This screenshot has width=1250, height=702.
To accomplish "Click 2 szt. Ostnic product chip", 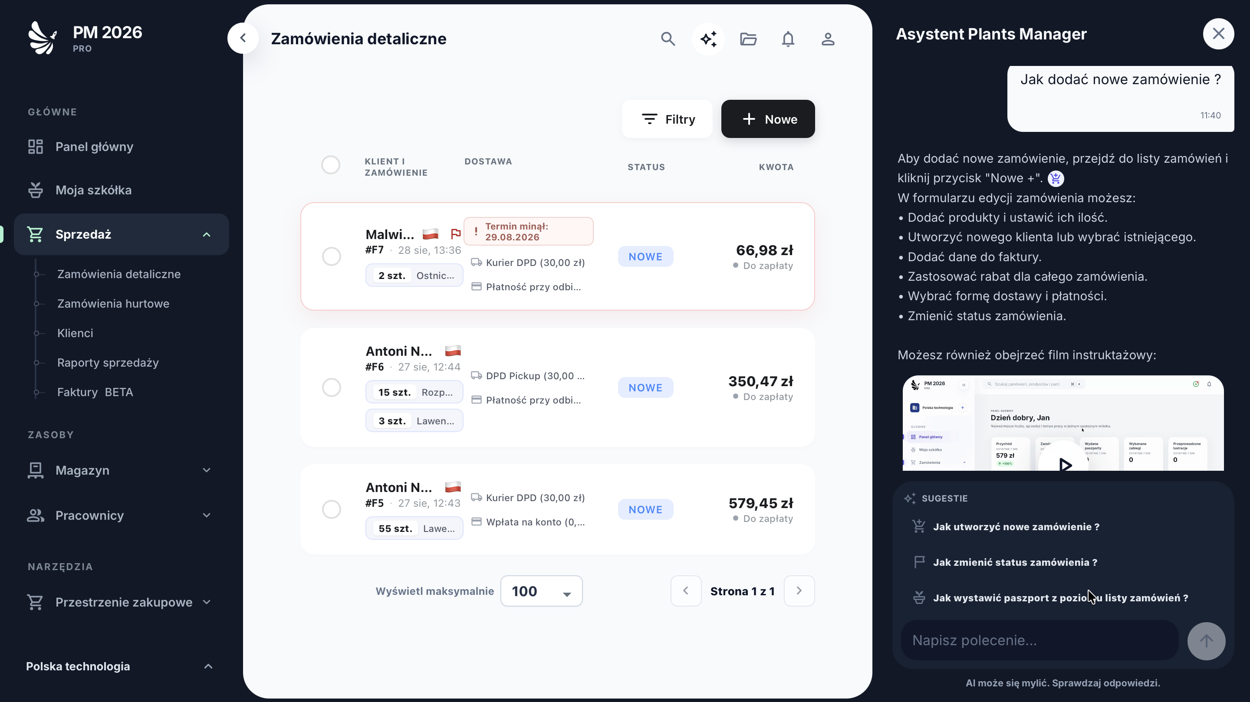I will 414,276.
